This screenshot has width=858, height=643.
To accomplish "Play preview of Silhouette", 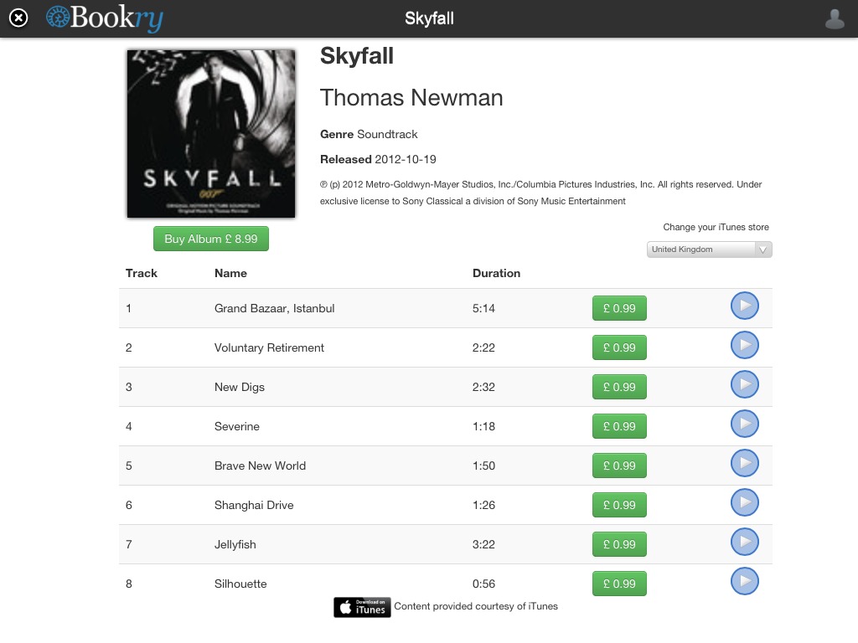I will [744, 581].
